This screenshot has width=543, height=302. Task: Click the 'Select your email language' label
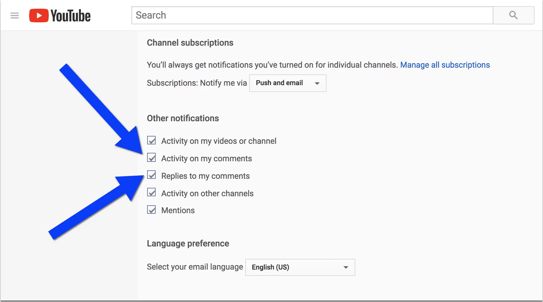[x=195, y=267]
